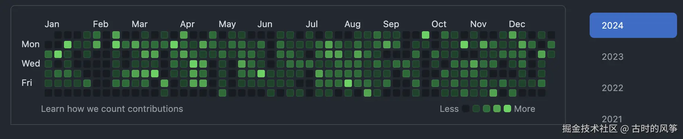Click the Less legend label

(449, 109)
